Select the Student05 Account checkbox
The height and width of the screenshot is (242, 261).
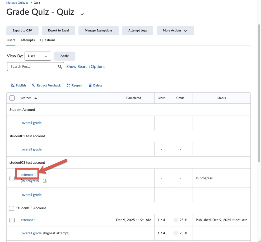click(11, 208)
